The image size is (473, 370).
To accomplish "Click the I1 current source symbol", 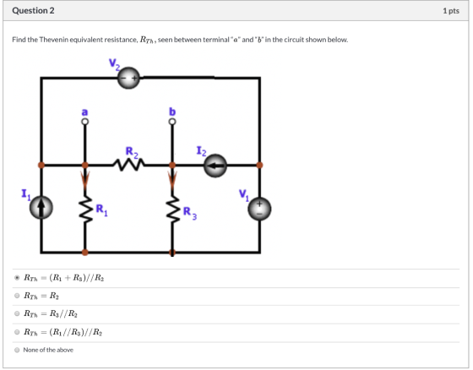I will (x=41, y=207).
